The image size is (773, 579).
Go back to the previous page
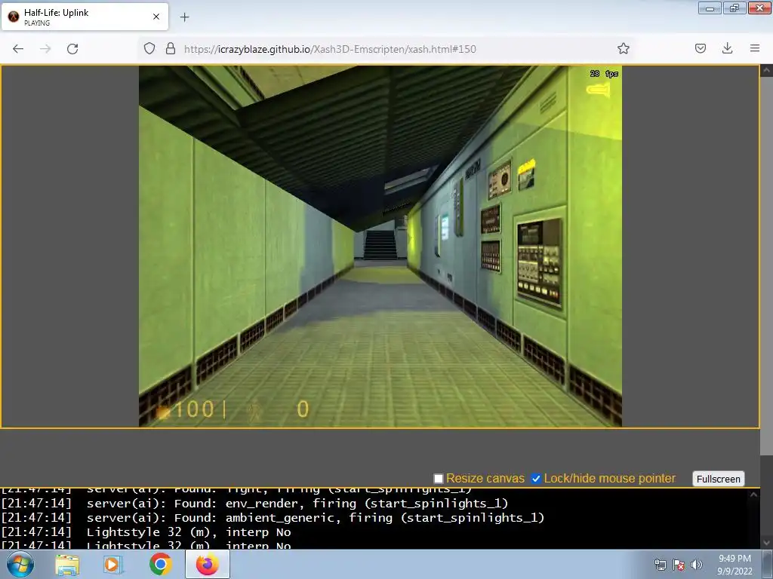point(18,48)
